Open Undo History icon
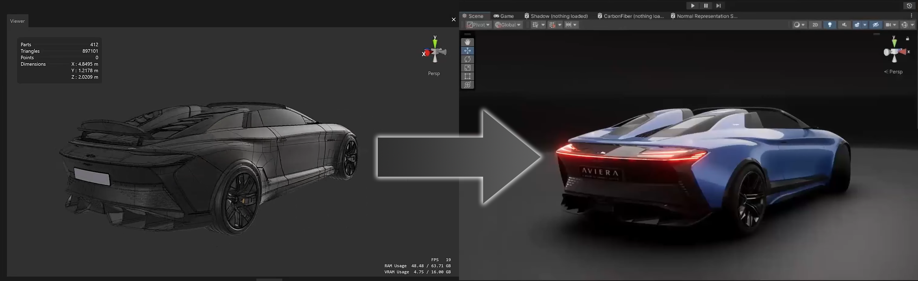This screenshot has width=918, height=281. click(909, 6)
